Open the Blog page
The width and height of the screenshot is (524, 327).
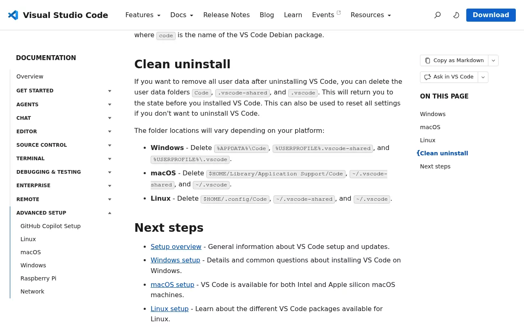click(x=267, y=15)
